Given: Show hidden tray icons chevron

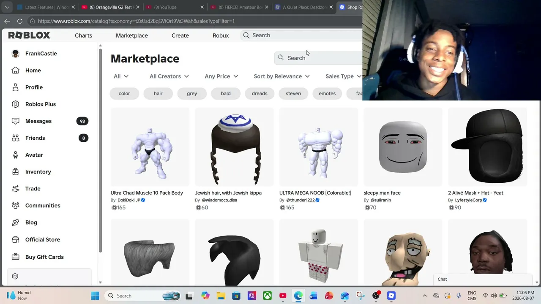Looking at the screenshot, I should (x=425, y=296).
